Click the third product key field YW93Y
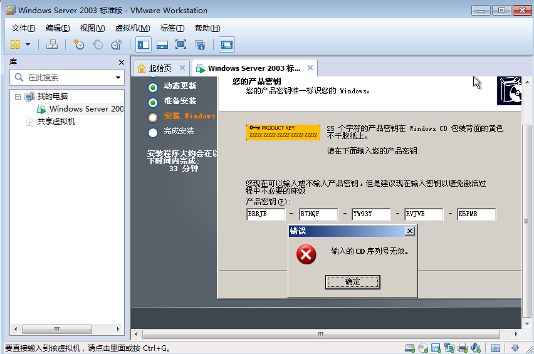The height and width of the screenshot is (354, 534). [x=371, y=214]
